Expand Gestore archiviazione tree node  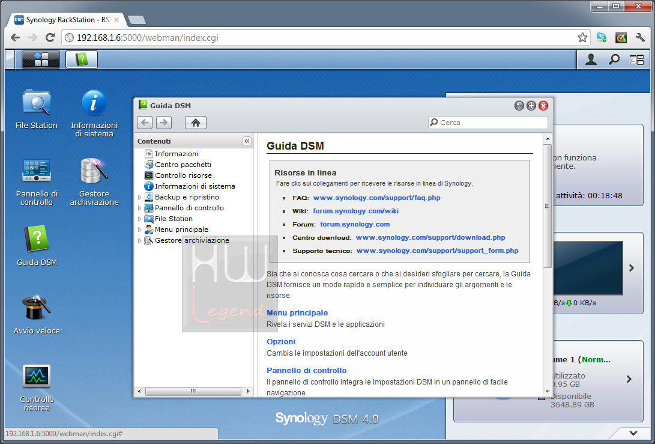point(139,240)
